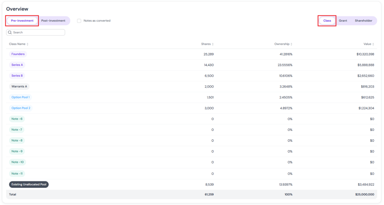The image size is (384, 205).
Task: Click into the Search input field
Action: pos(36,32)
